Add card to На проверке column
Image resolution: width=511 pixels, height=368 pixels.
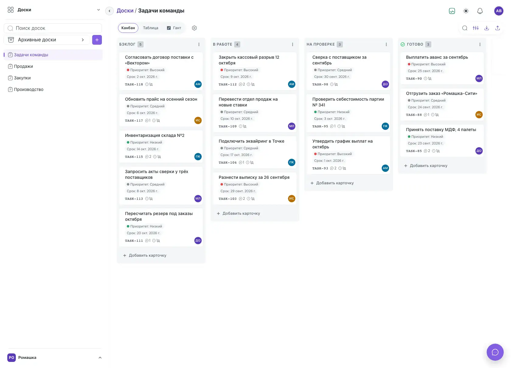tap(332, 183)
